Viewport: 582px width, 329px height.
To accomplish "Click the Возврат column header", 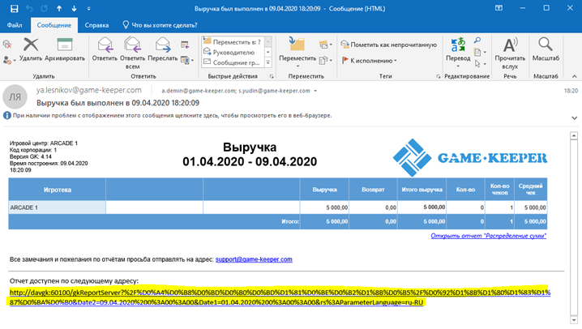I will [x=373, y=190].
